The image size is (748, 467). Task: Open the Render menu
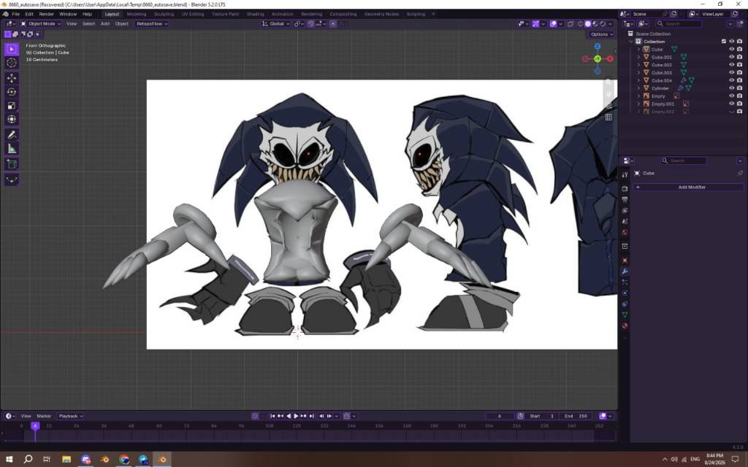(x=46, y=14)
